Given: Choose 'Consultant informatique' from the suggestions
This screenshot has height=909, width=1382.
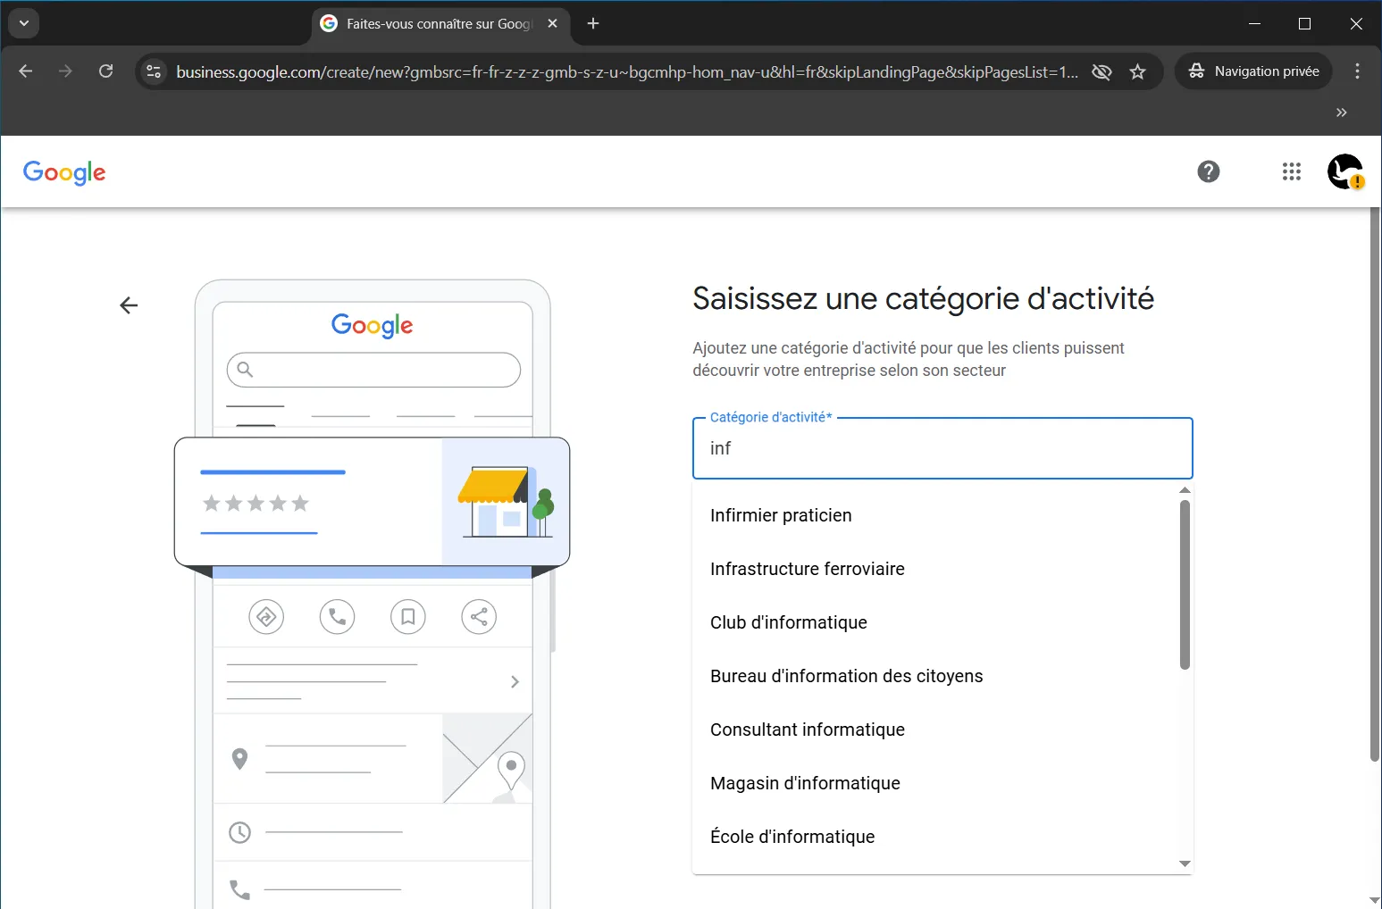Looking at the screenshot, I should 807,730.
